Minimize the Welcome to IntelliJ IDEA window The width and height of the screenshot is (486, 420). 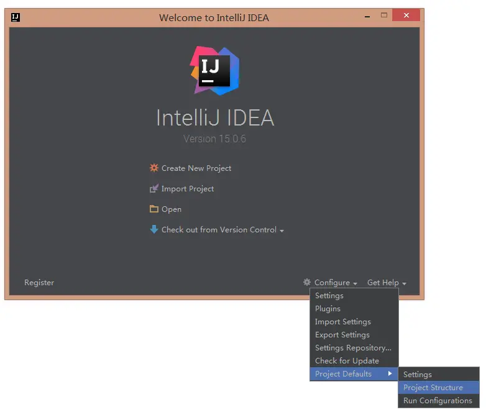(x=367, y=16)
